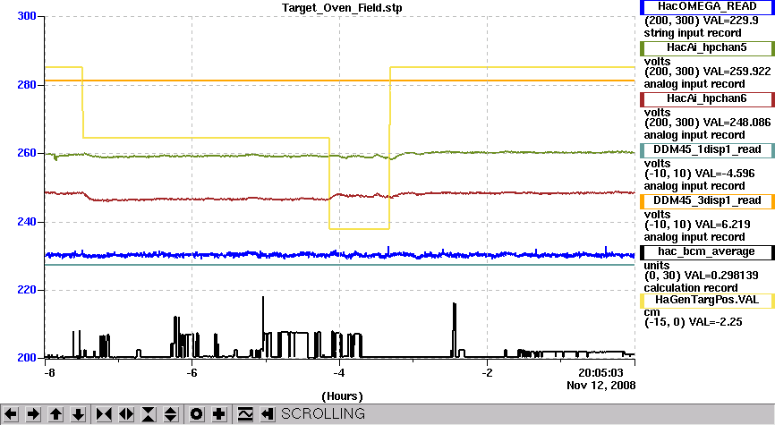
Task: Pan the plot right with the right arrow
Action: 34,413
